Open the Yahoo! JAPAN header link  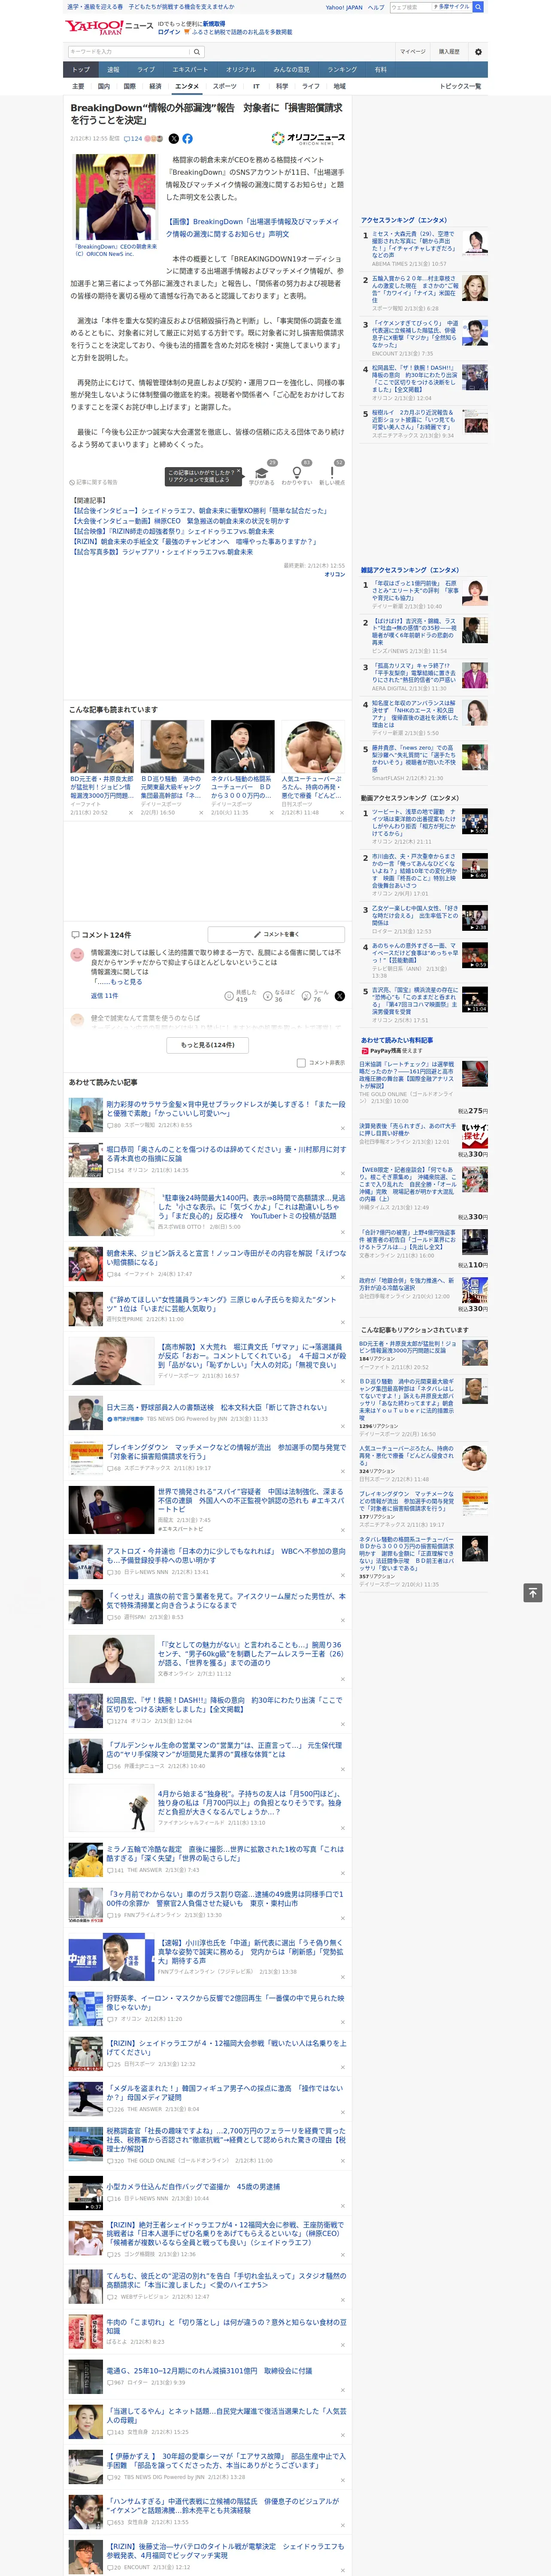(x=344, y=7)
